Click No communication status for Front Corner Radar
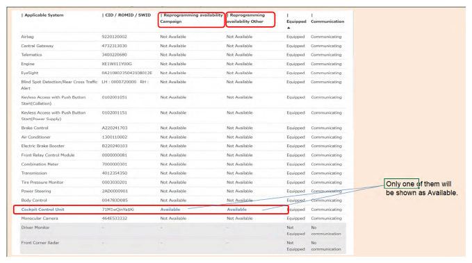 [326, 246]
